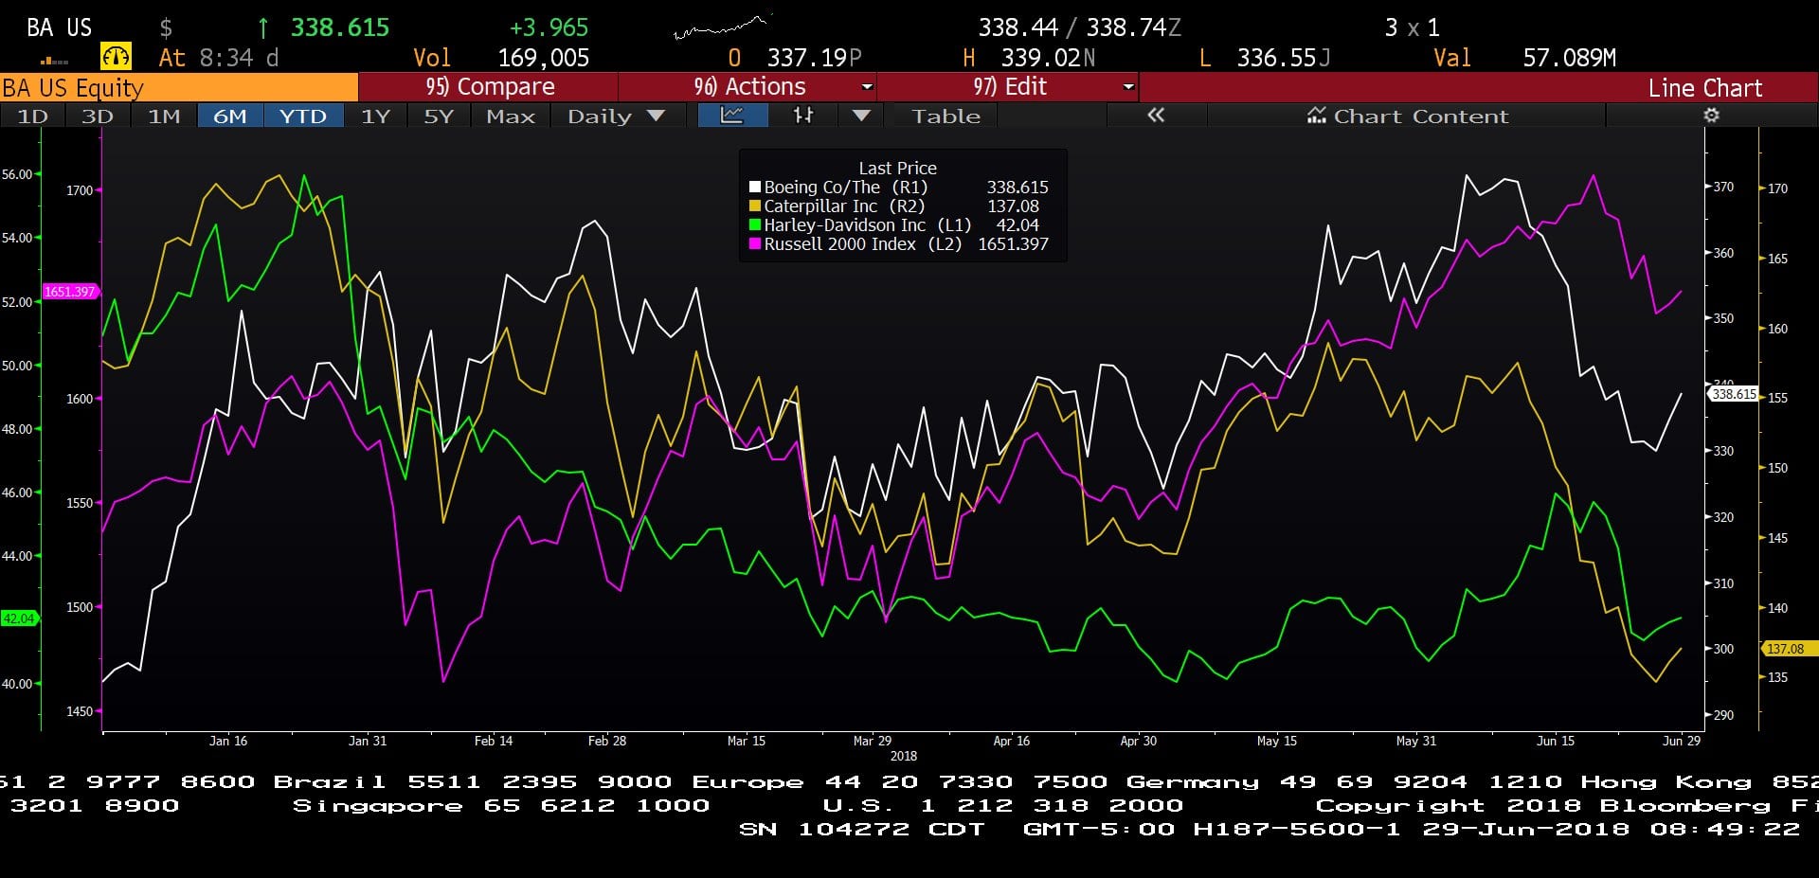1819x878 pixels.
Task: Select the 1D time range
Action: (x=32, y=116)
